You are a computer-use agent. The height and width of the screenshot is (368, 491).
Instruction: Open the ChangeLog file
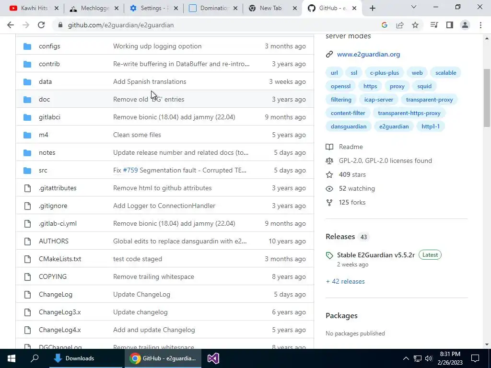tap(56, 295)
